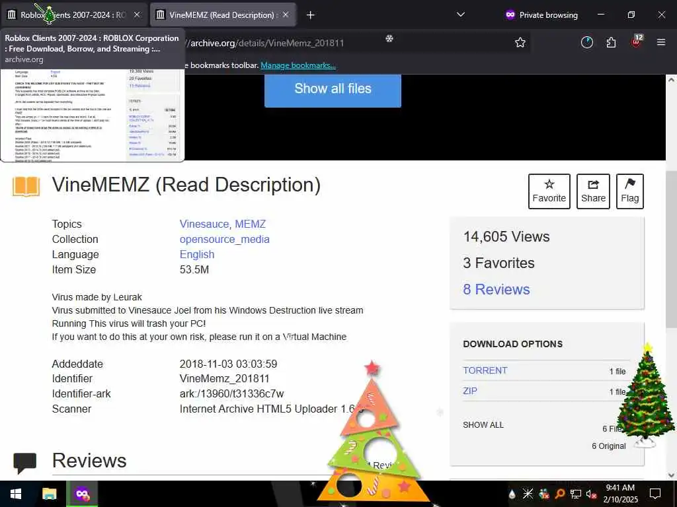Click the multicolor tray icon beside the snowflake

pyautogui.click(x=543, y=494)
